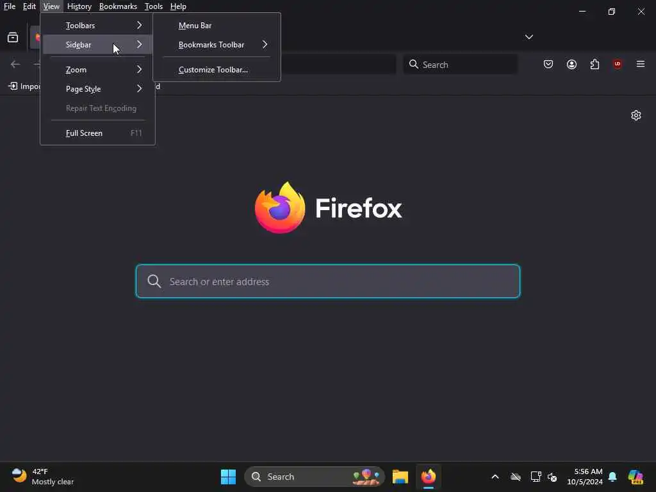Open the Edit menu
Image resolution: width=656 pixels, height=492 pixels.
tap(29, 6)
